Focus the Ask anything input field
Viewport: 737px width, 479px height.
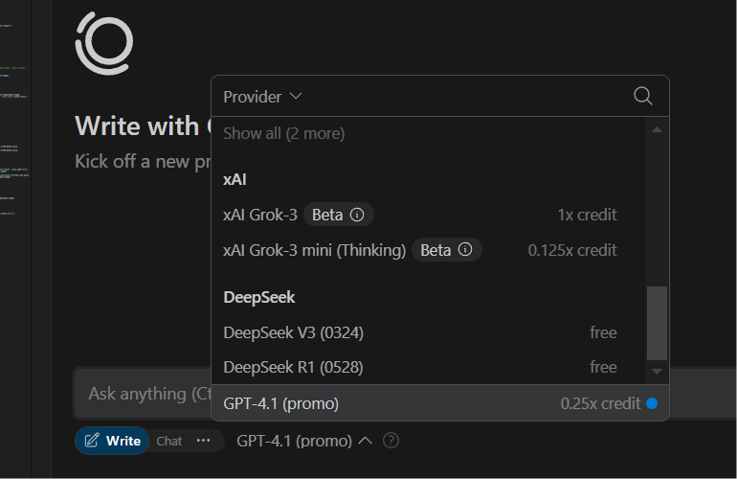coord(144,393)
